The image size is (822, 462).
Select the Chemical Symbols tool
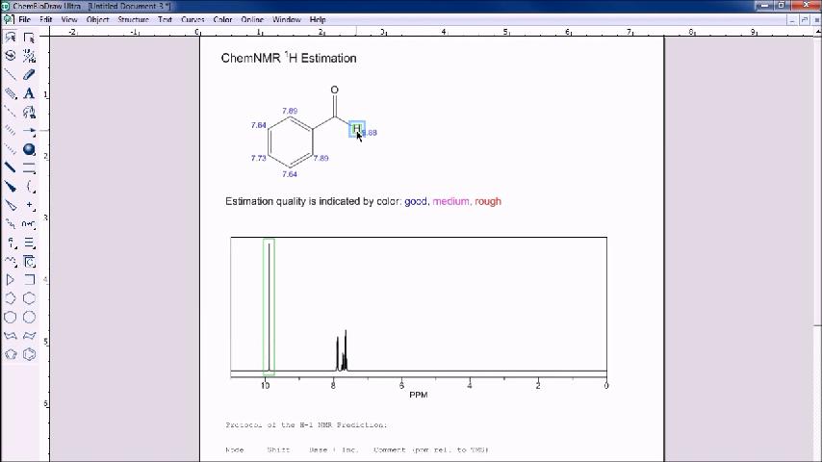29,206
